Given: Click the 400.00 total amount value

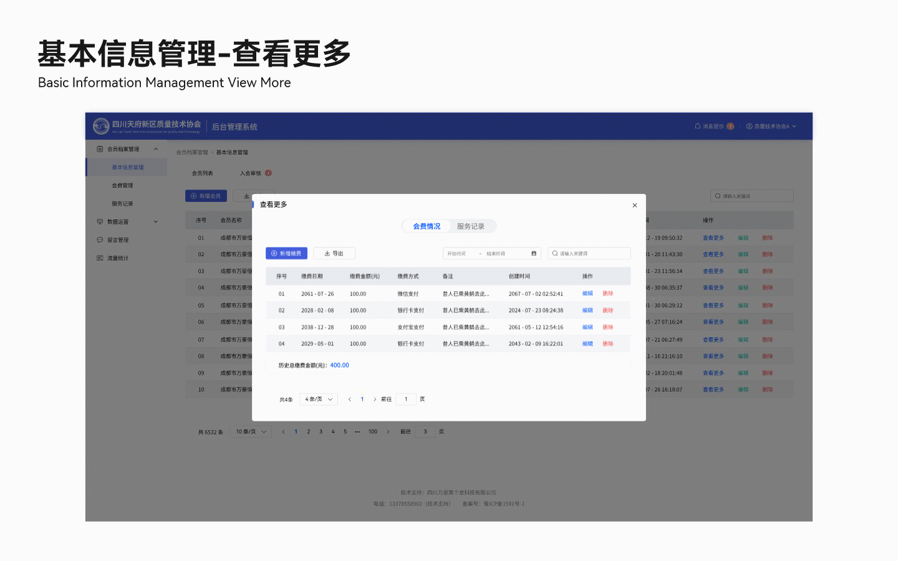Looking at the screenshot, I should click(339, 366).
